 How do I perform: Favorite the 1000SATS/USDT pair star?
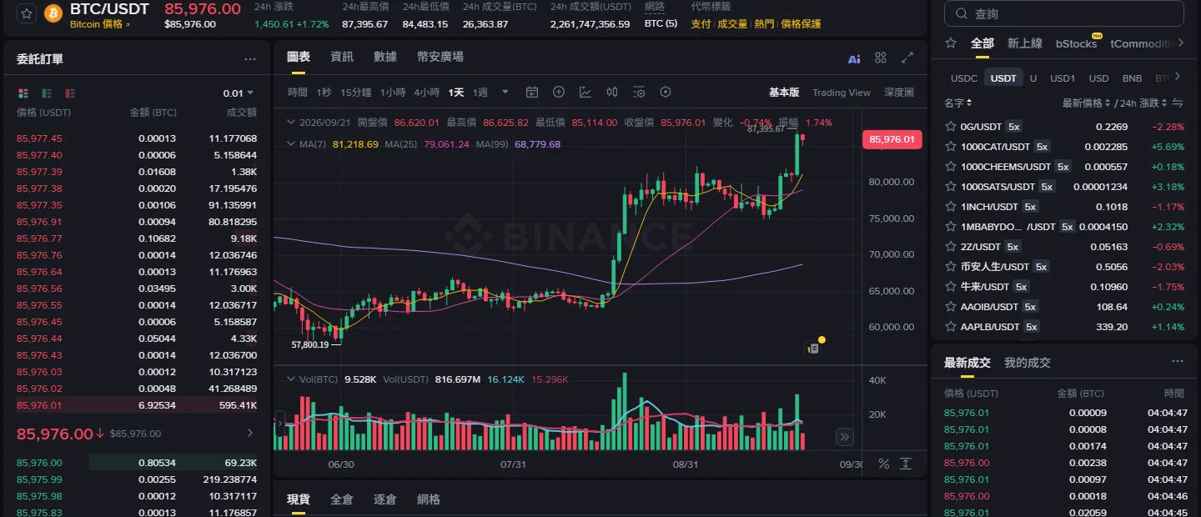[x=950, y=187]
